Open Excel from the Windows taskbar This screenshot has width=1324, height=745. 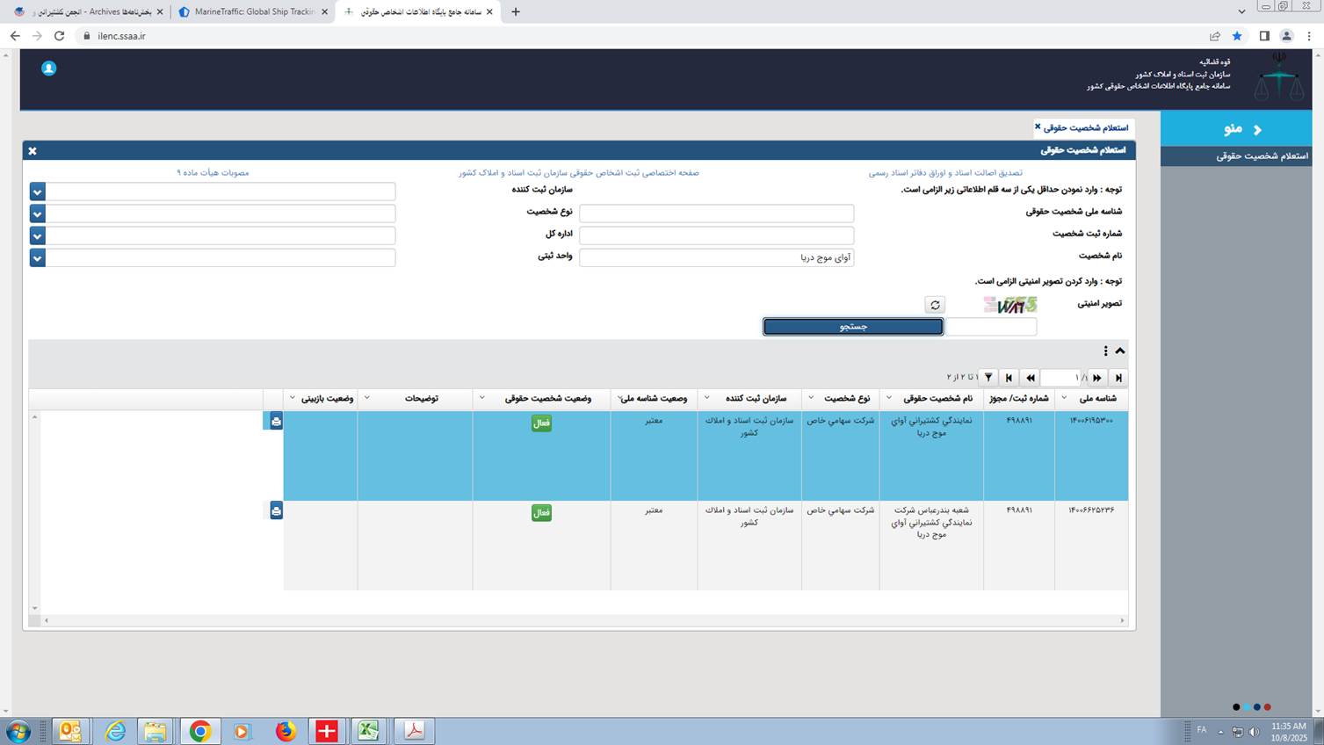point(369,731)
